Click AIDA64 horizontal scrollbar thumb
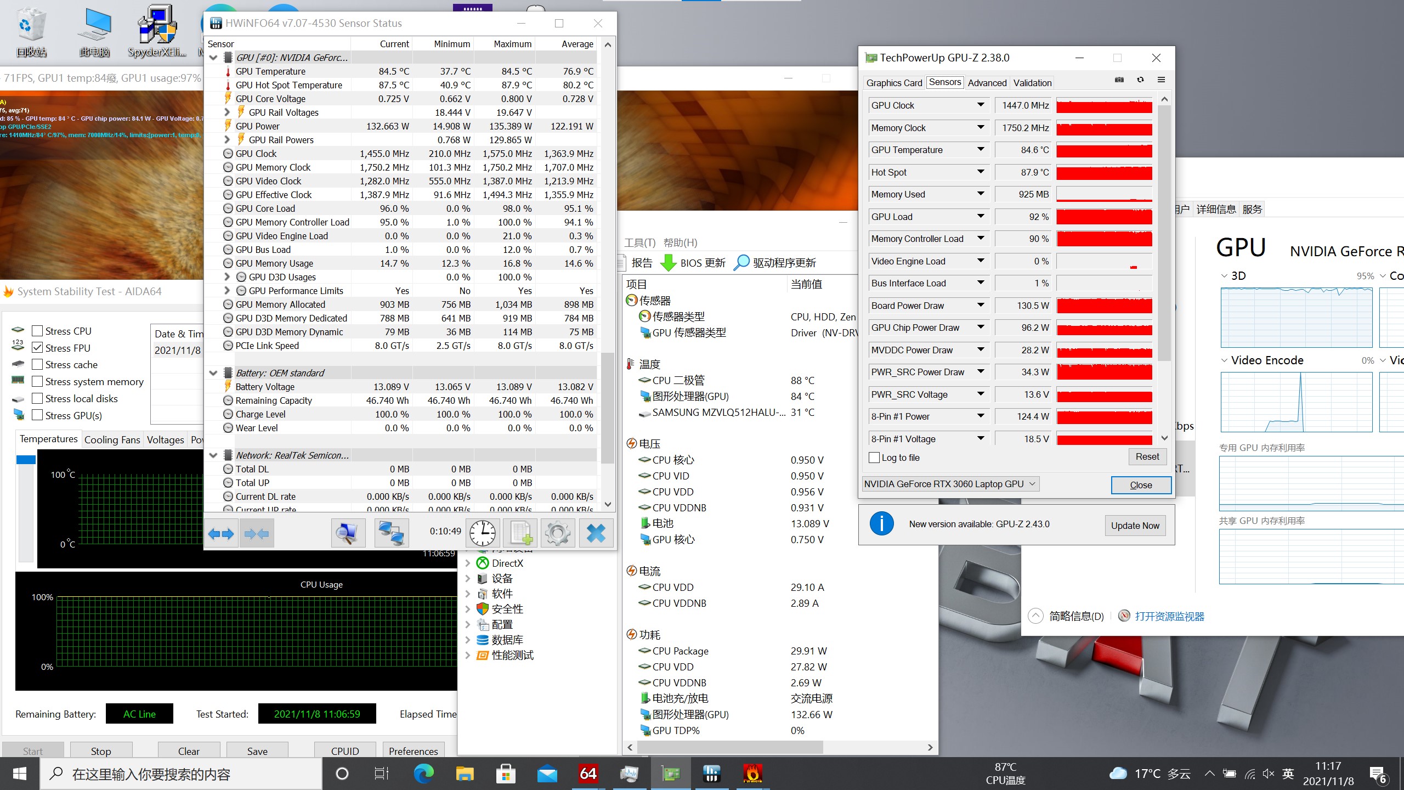This screenshot has height=790, width=1404. pyautogui.click(x=729, y=747)
